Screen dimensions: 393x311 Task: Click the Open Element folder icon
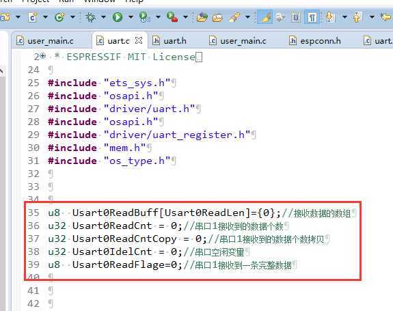coord(202,17)
